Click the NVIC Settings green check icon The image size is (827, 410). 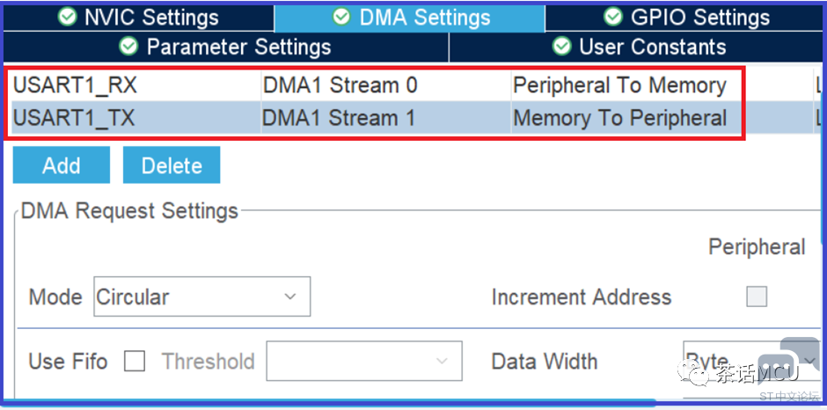click(x=67, y=17)
